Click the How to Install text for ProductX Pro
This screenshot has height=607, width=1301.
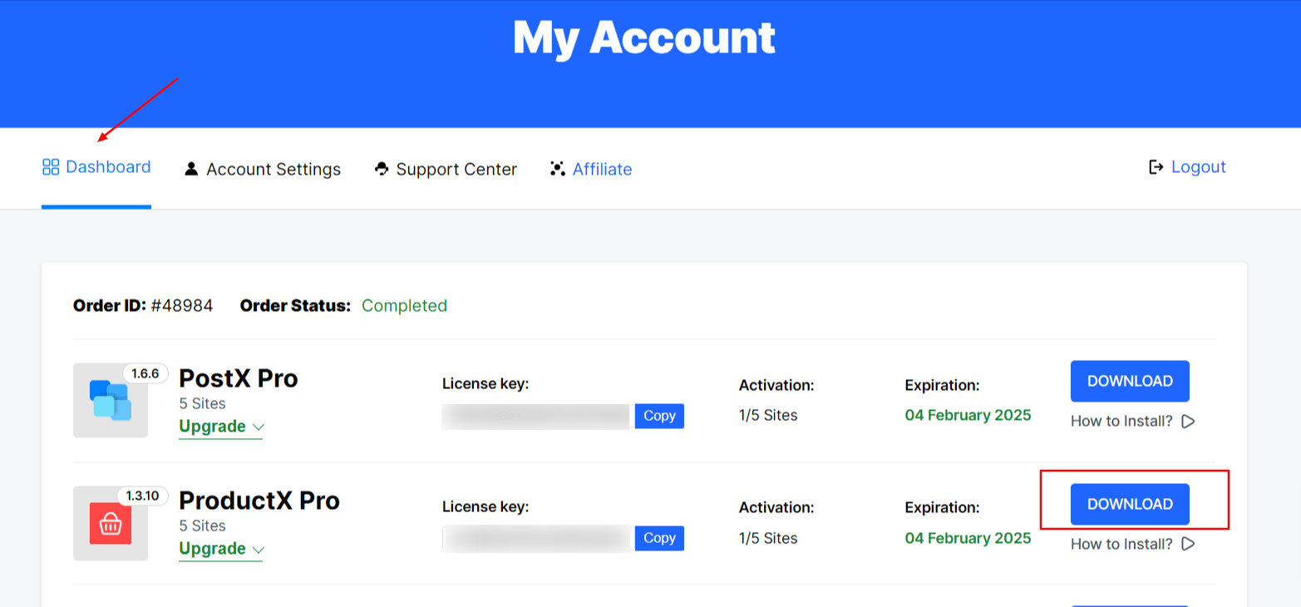(1120, 544)
